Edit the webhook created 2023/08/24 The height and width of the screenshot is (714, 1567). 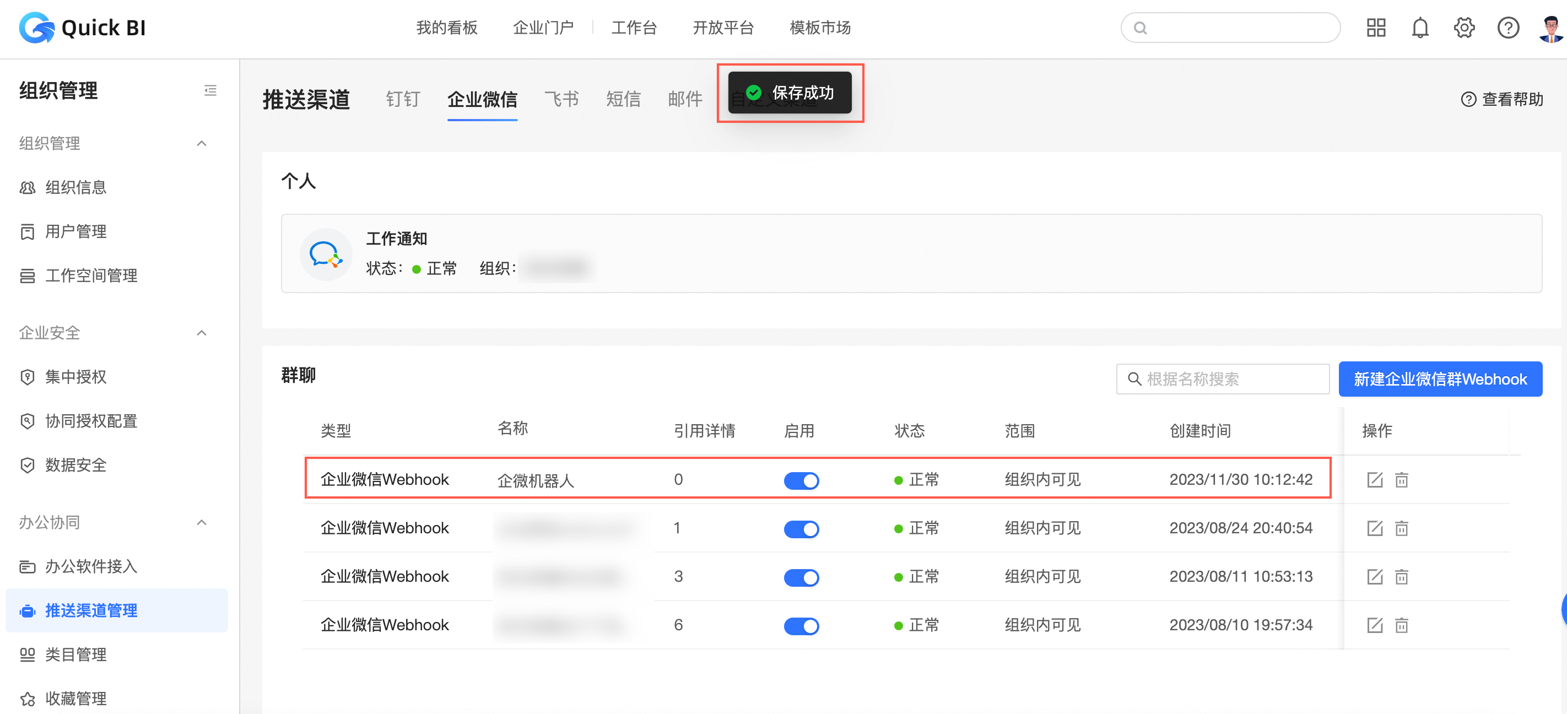tap(1375, 528)
